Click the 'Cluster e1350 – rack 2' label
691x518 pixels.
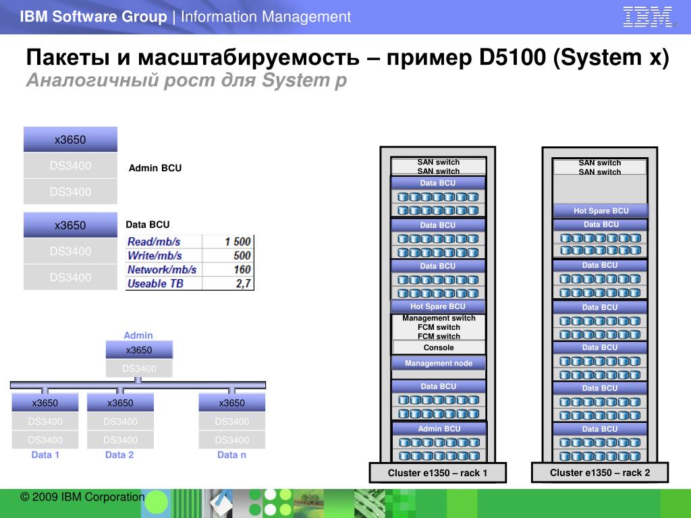(600, 473)
